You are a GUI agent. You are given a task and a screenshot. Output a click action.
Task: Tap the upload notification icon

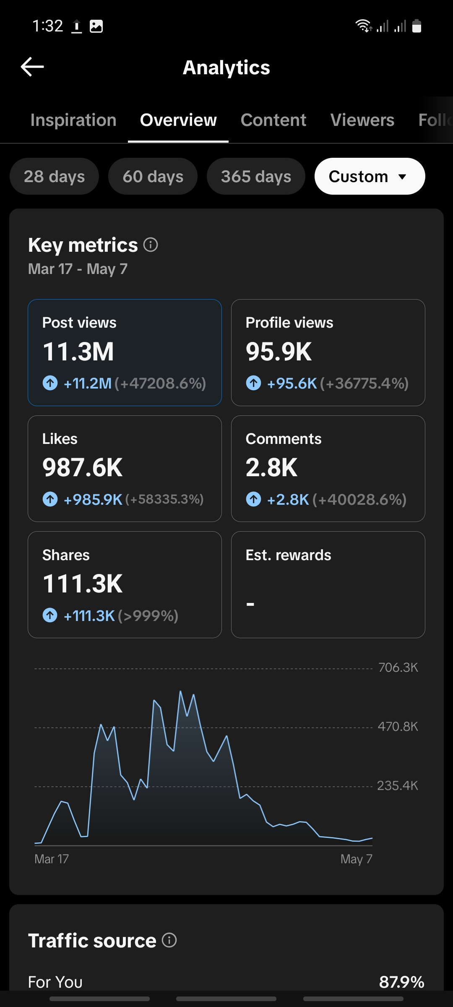tap(76, 26)
